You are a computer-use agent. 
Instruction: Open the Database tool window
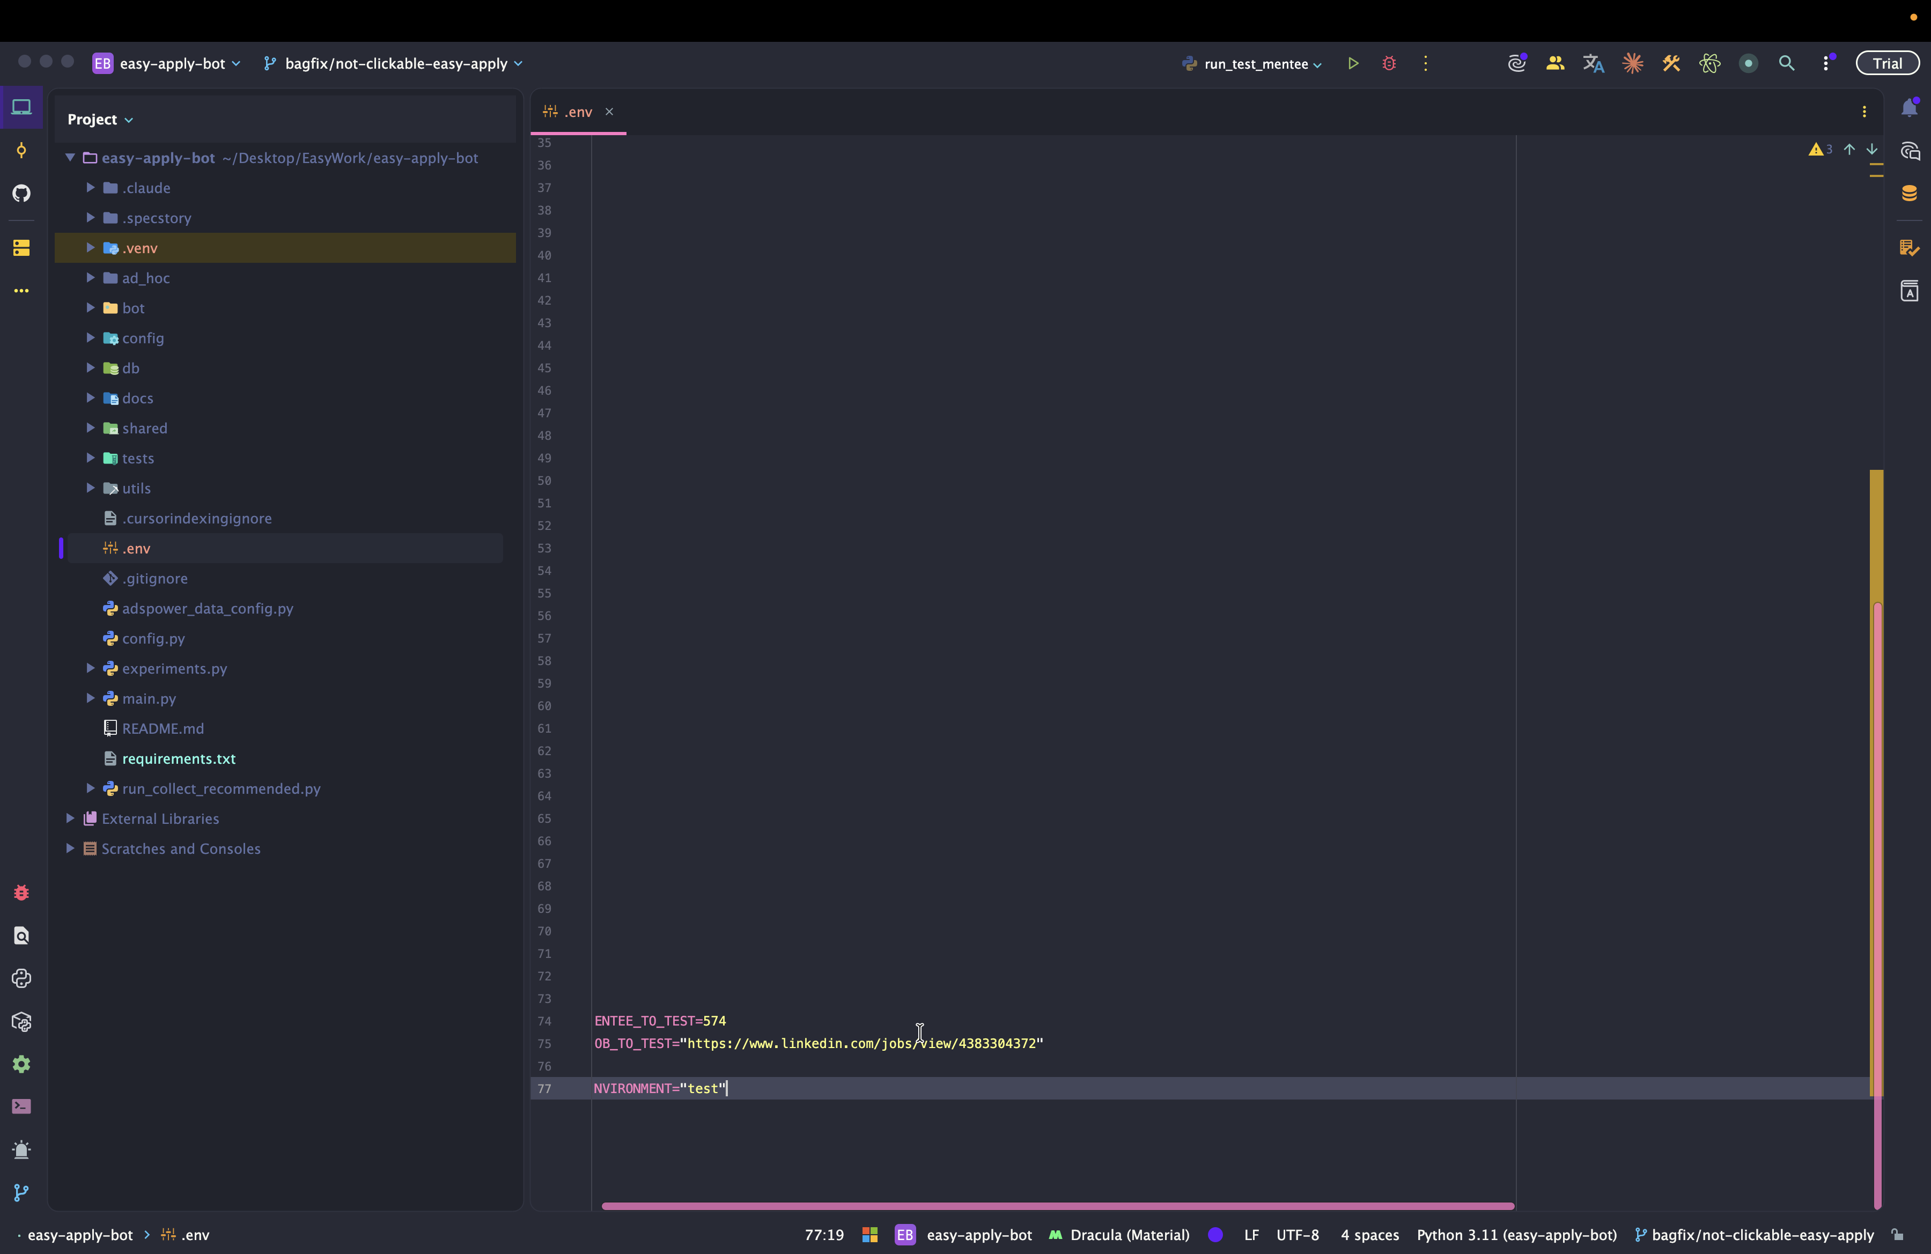[1909, 193]
